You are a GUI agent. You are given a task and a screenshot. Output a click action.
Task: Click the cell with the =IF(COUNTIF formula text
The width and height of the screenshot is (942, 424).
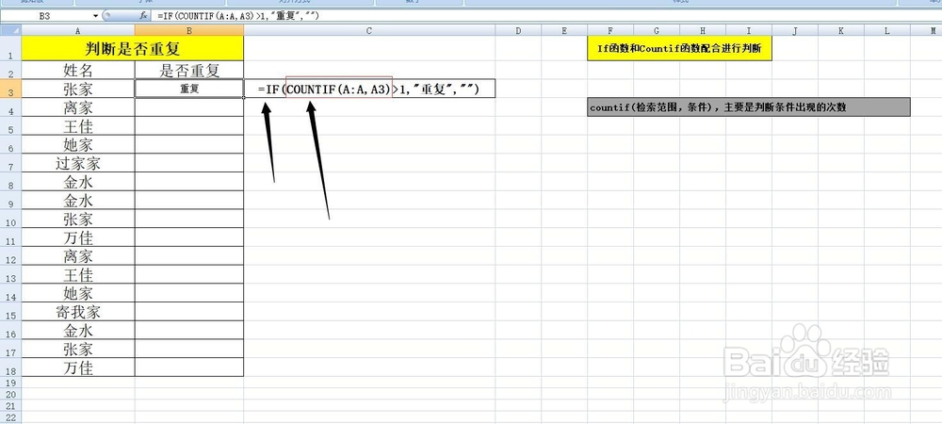pyautogui.click(x=369, y=89)
